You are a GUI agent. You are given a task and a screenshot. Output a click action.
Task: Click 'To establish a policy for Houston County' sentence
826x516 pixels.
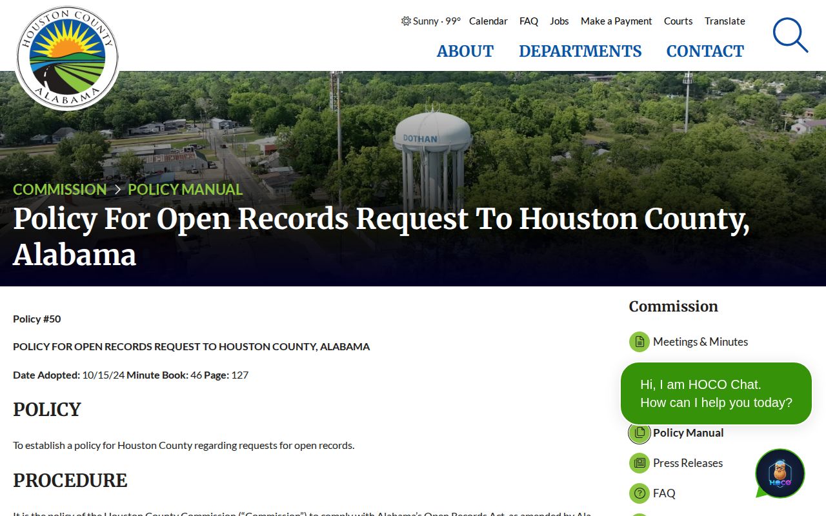pyautogui.click(x=183, y=445)
